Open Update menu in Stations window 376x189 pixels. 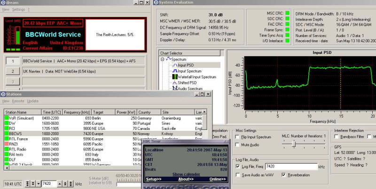(x=32, y=101)
